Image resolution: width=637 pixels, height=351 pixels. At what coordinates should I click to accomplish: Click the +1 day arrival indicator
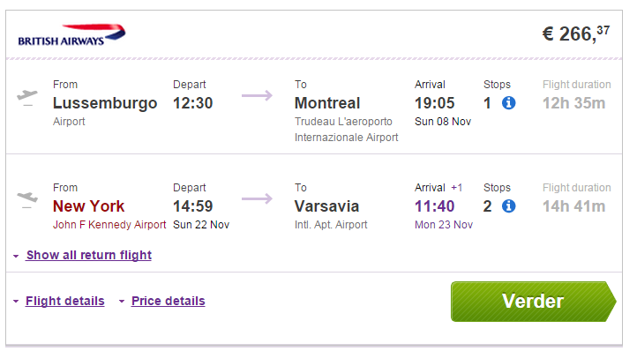point(457,188)
